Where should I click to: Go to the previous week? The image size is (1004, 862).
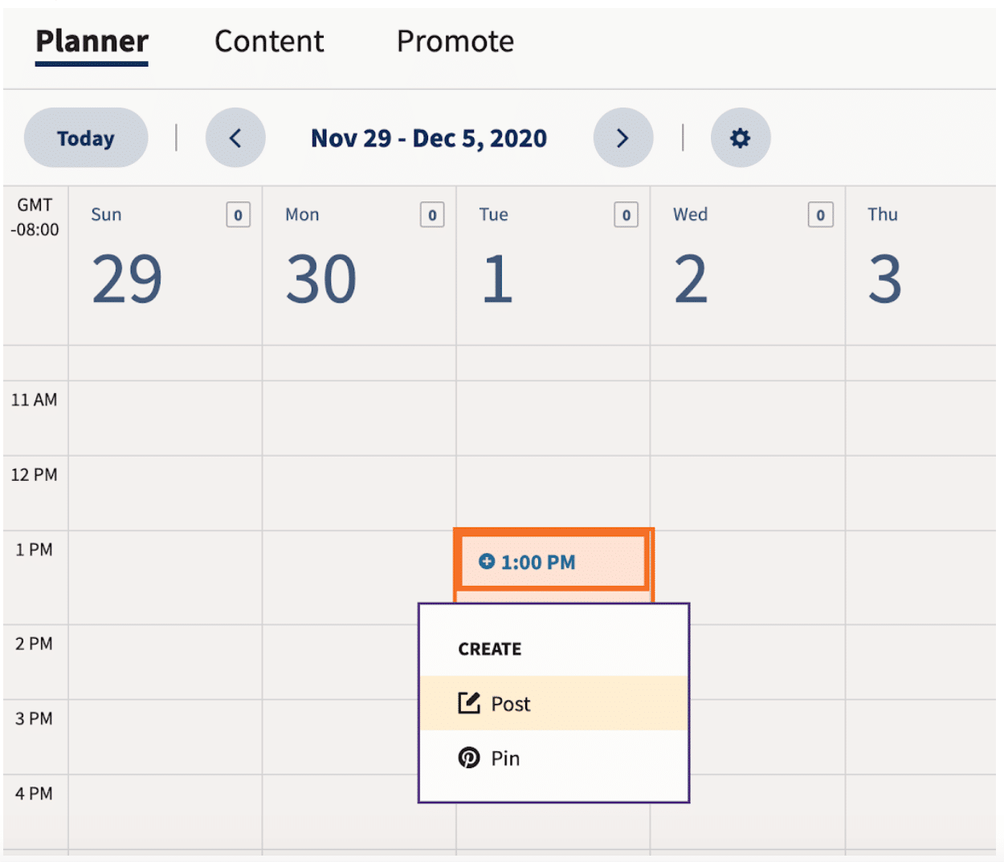tap(235, 138)
